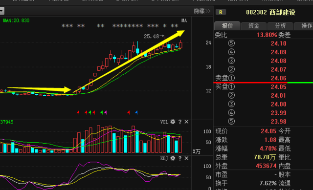Switch to the 报价 tab
Screen dimensions: 313x190
tap(227, 26)
